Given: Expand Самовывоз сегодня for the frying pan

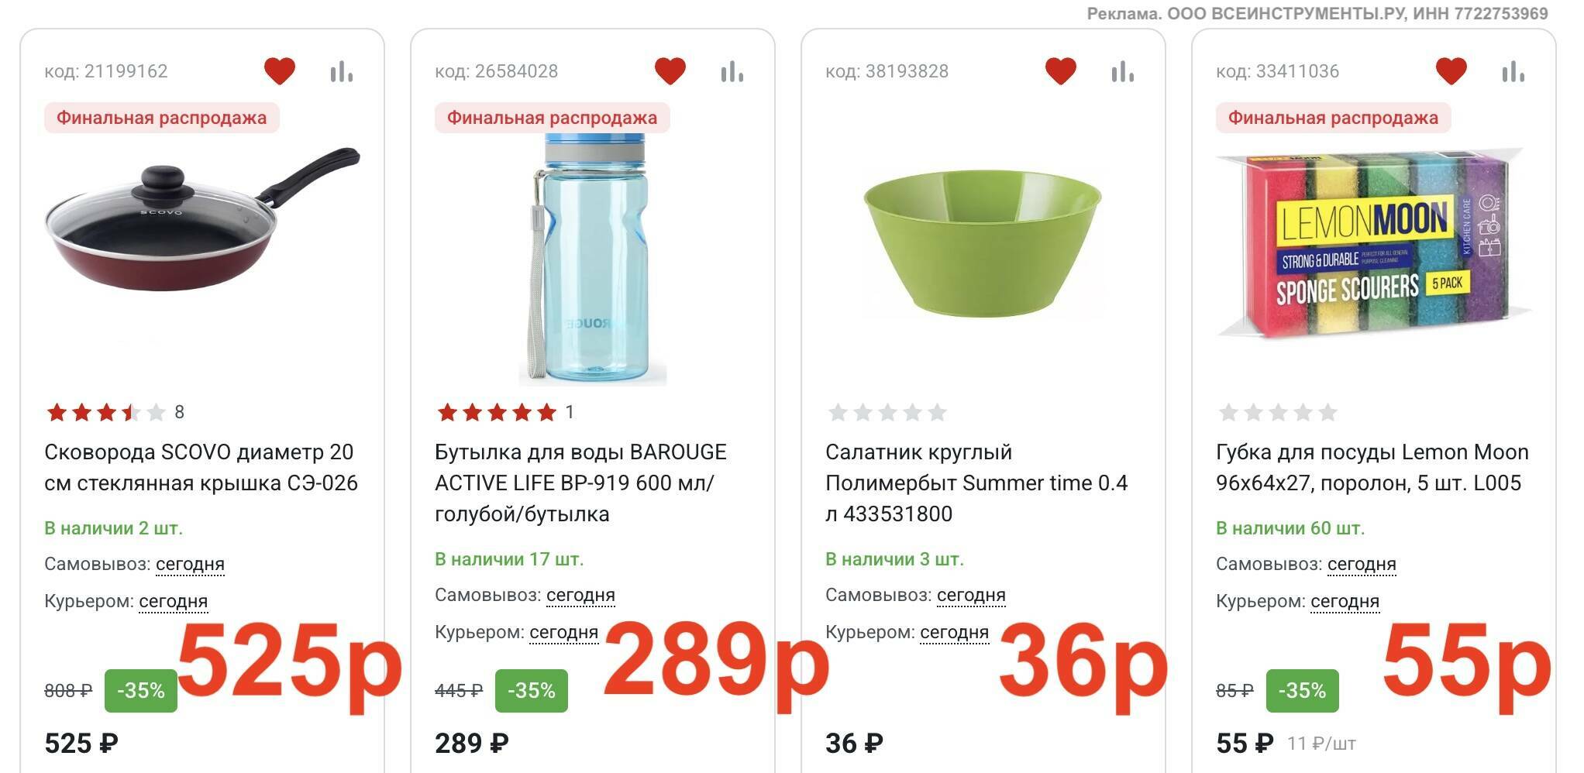Looking at the screenshot, I should (x=190, y=564).
